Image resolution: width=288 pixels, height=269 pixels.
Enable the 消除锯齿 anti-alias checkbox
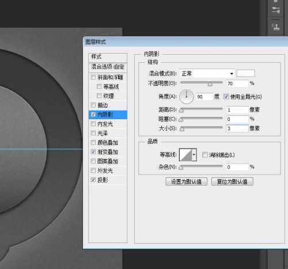tap(205, 154)
